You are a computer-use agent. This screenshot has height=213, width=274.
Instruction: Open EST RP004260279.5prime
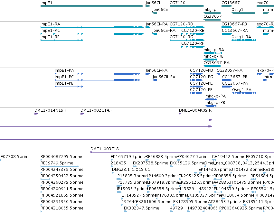[46, 186]
